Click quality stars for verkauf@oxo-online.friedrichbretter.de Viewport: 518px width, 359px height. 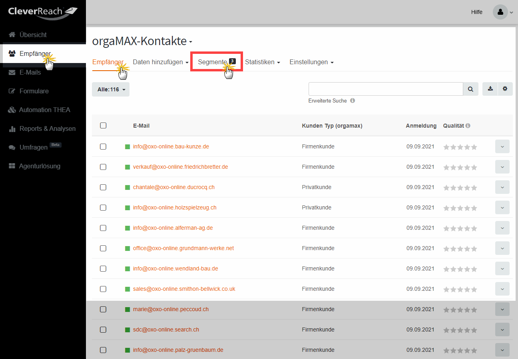point(460,167)
